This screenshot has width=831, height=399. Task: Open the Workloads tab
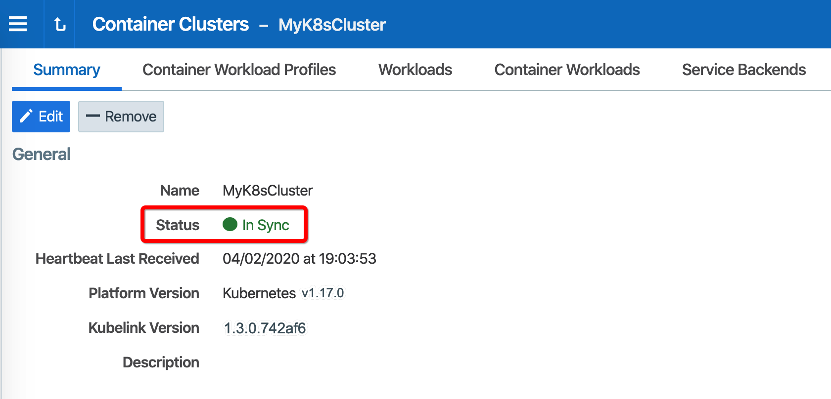point(415,70)
